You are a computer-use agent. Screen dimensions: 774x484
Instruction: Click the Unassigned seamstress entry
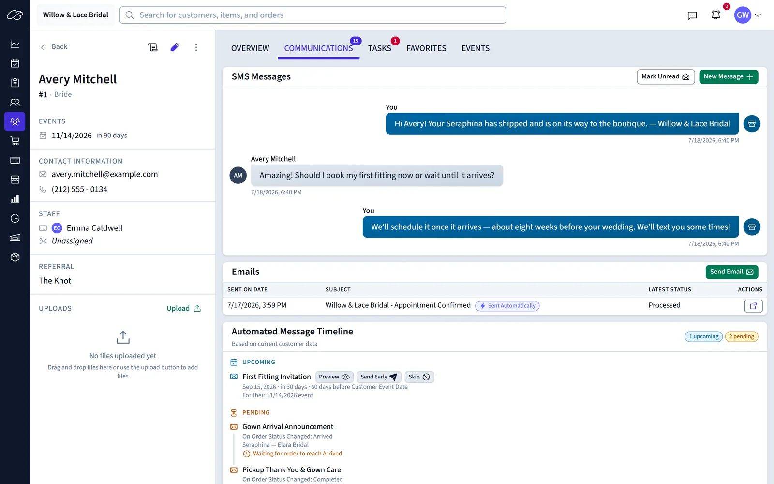click(72, 241)
